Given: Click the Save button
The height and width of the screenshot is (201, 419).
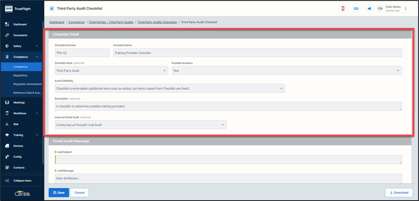Looking at the screenshot, I should click(59, 193).
